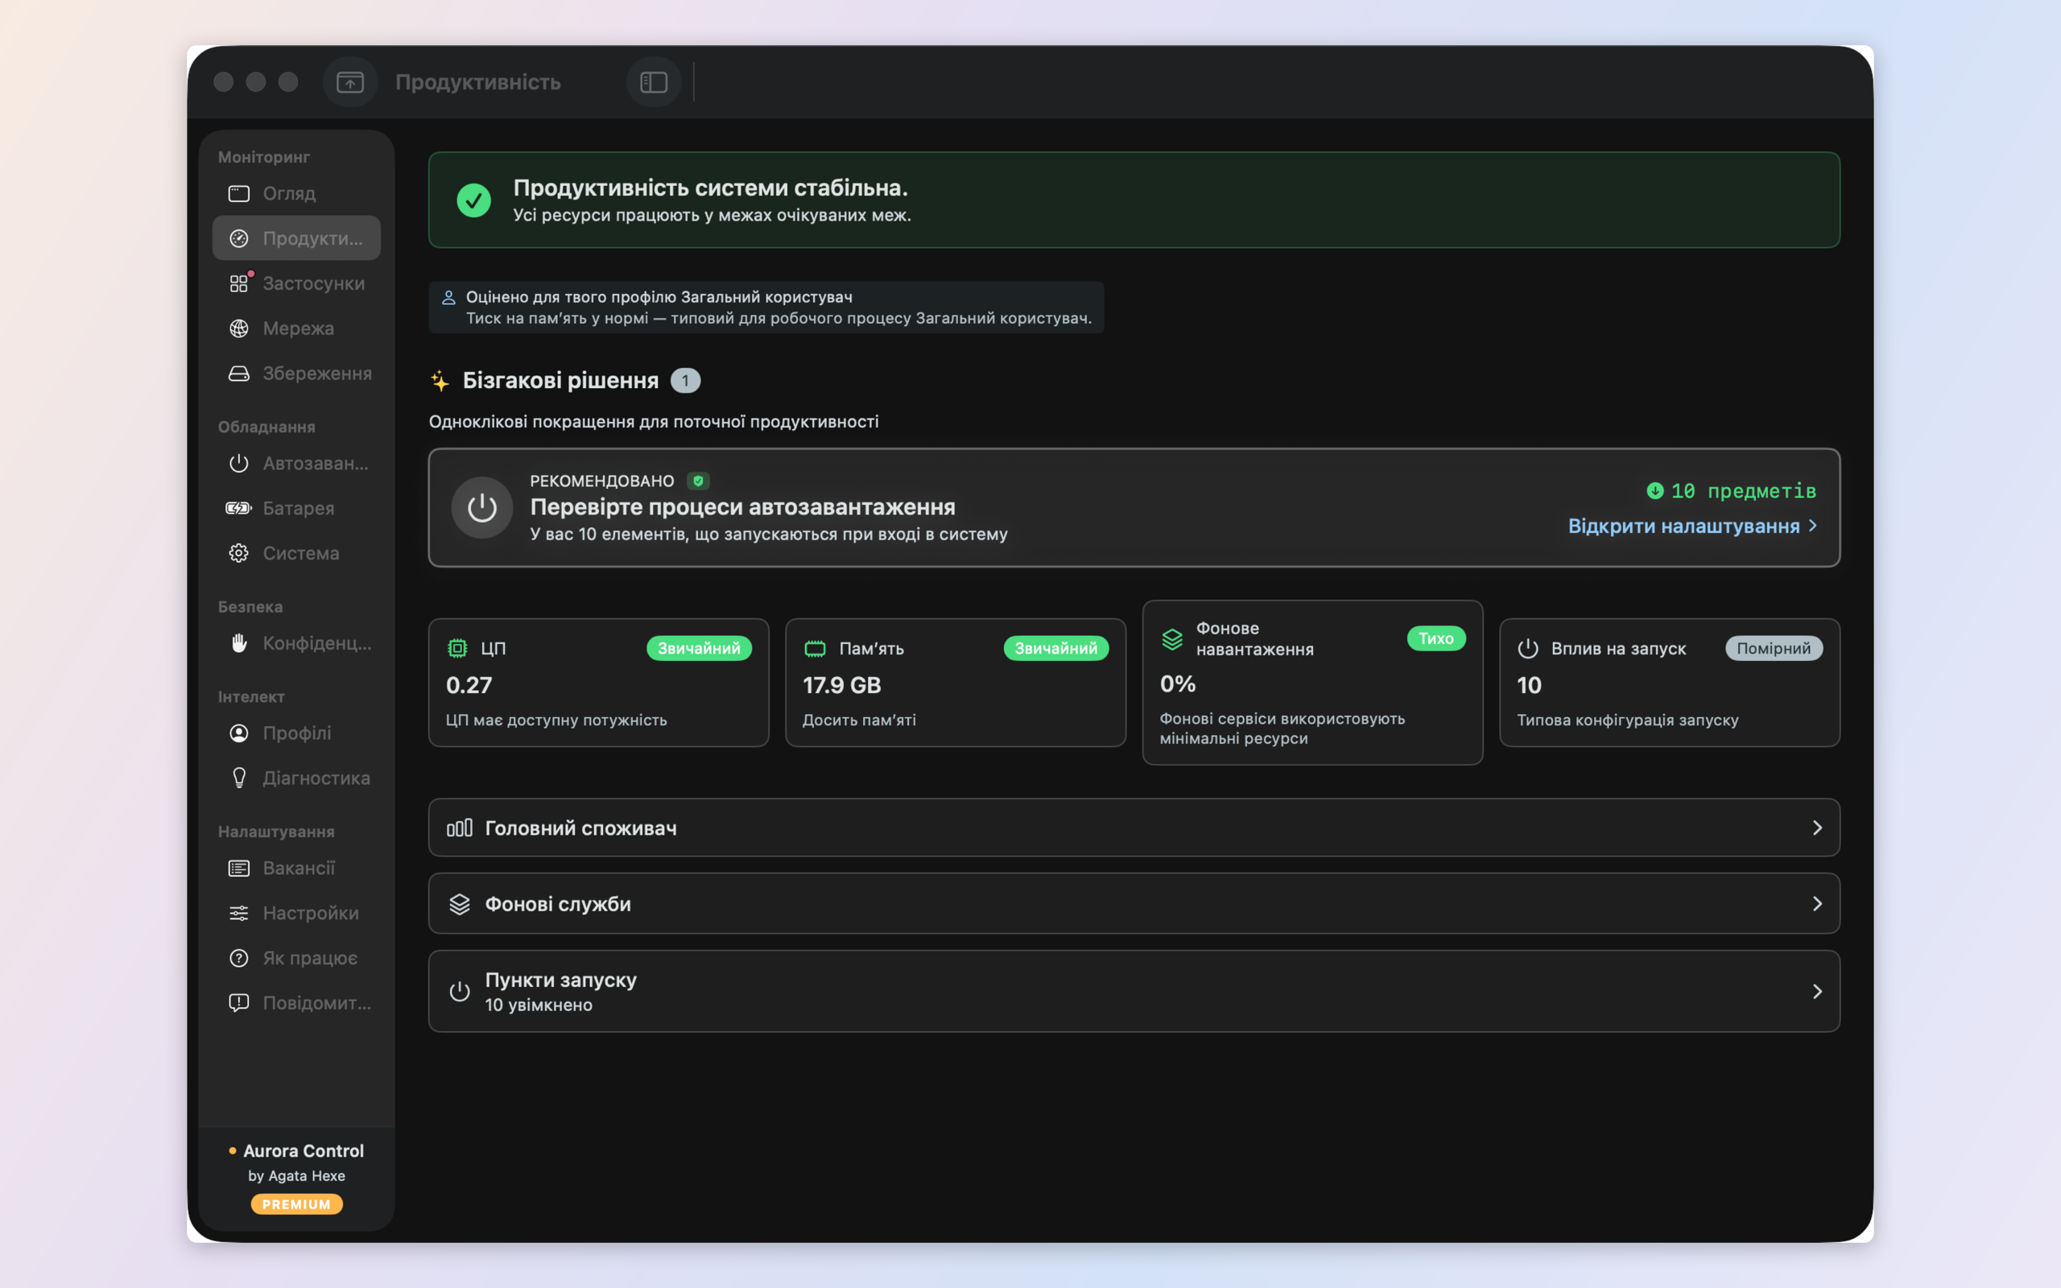Click the green checkmark status icon
2061x1288 pixels.
click(473, 201)
